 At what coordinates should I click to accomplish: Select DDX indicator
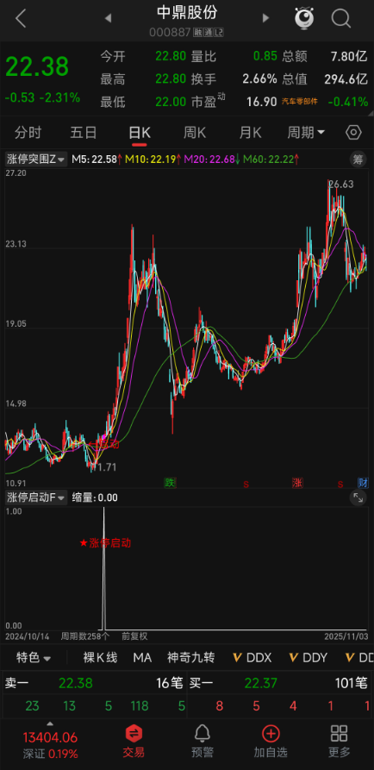pyautogui.click(x=252, y=658)
